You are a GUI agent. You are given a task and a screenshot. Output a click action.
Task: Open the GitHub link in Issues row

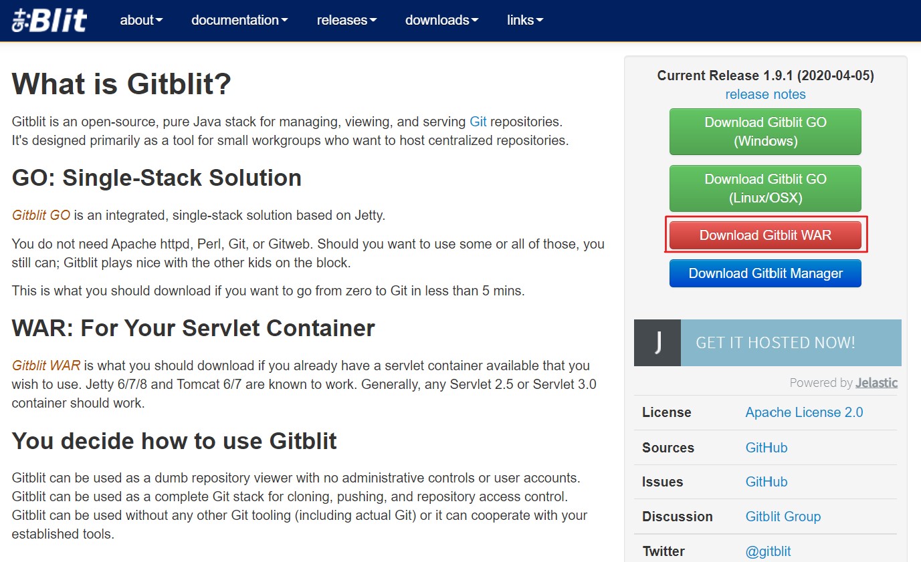(x=766, y=482)
